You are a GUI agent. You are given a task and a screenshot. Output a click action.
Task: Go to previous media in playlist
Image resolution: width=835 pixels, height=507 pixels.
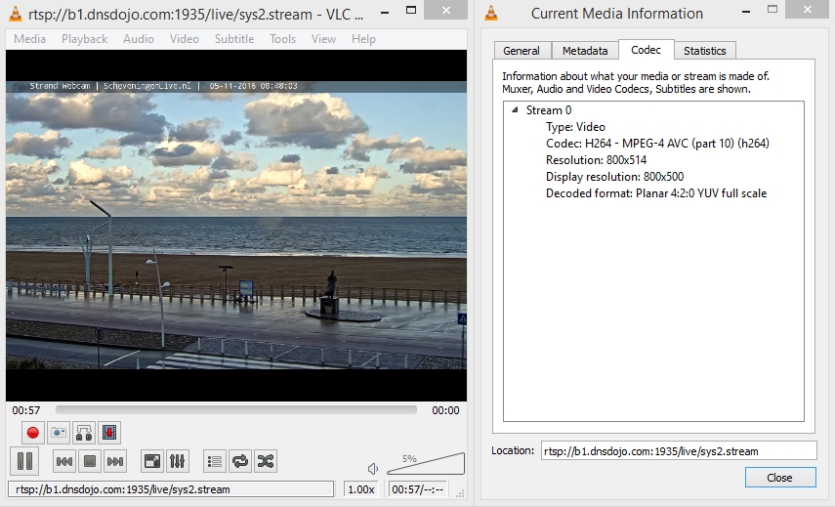click(63, 461)
